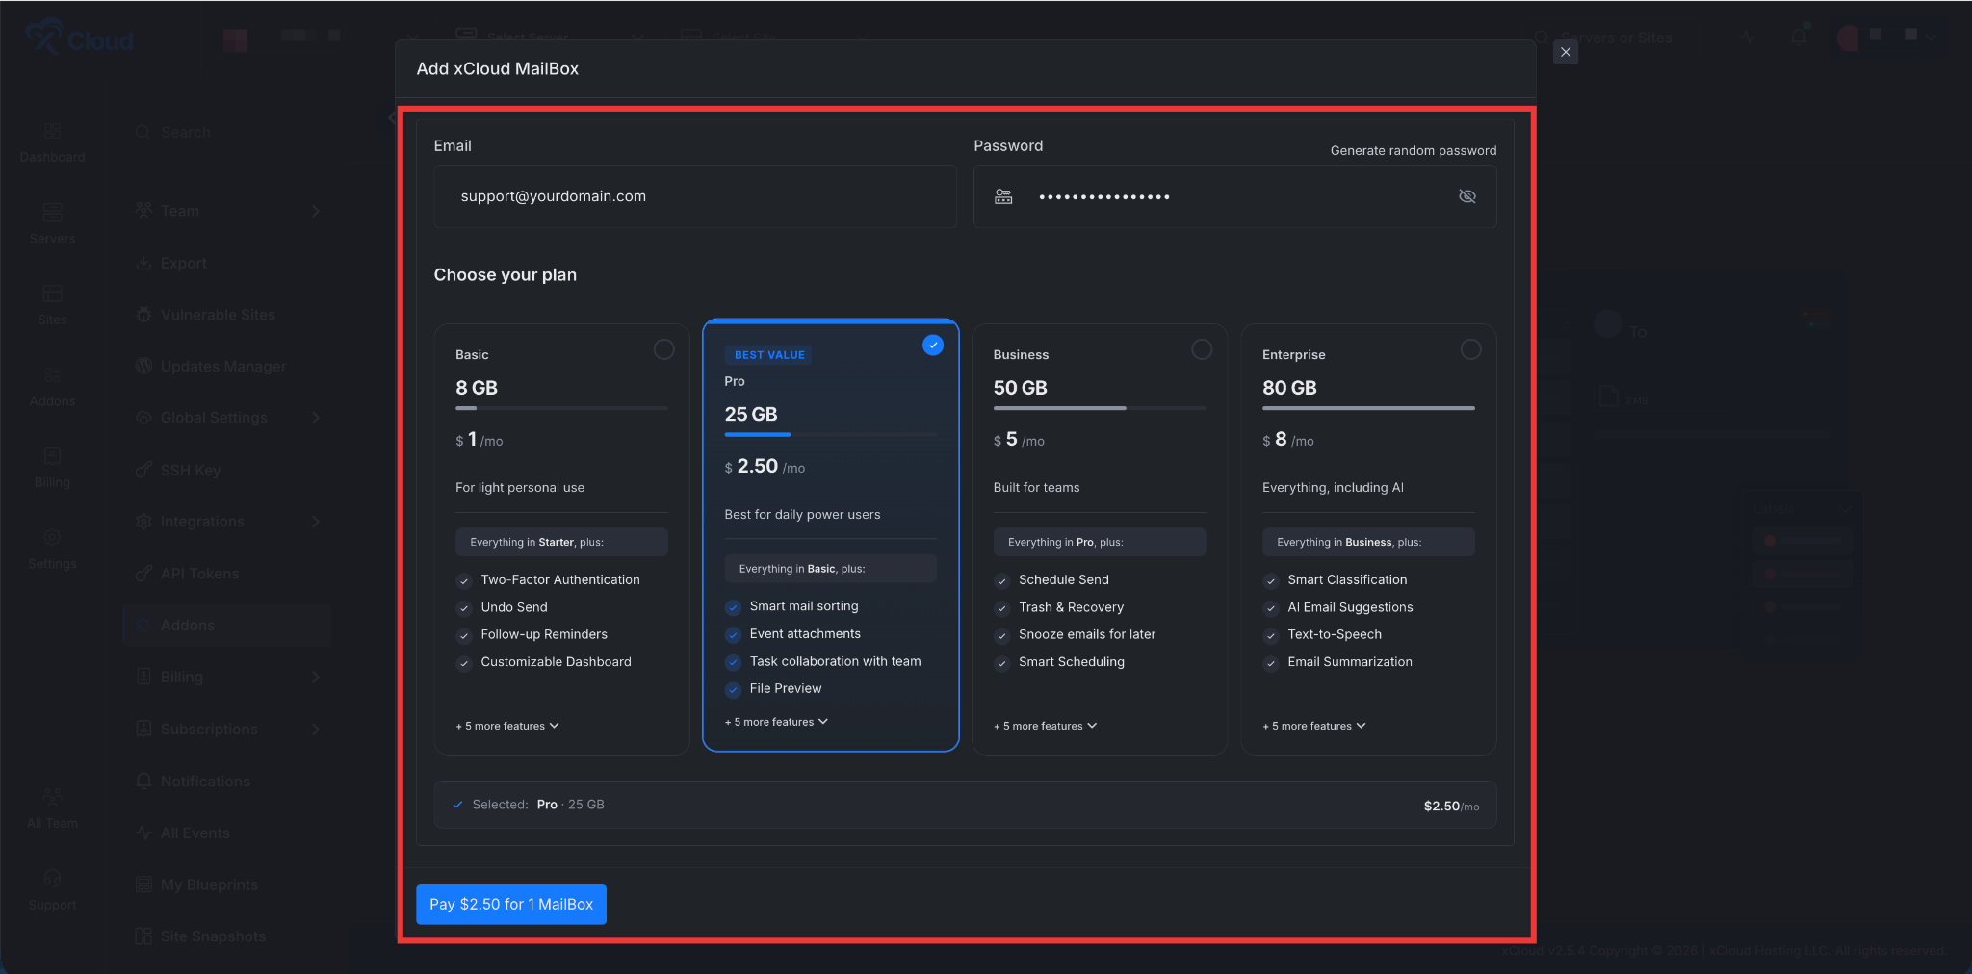Select the Addons item in the settings menu
The width and height of the screenshot is (1972, 974).
click(227, 626)
